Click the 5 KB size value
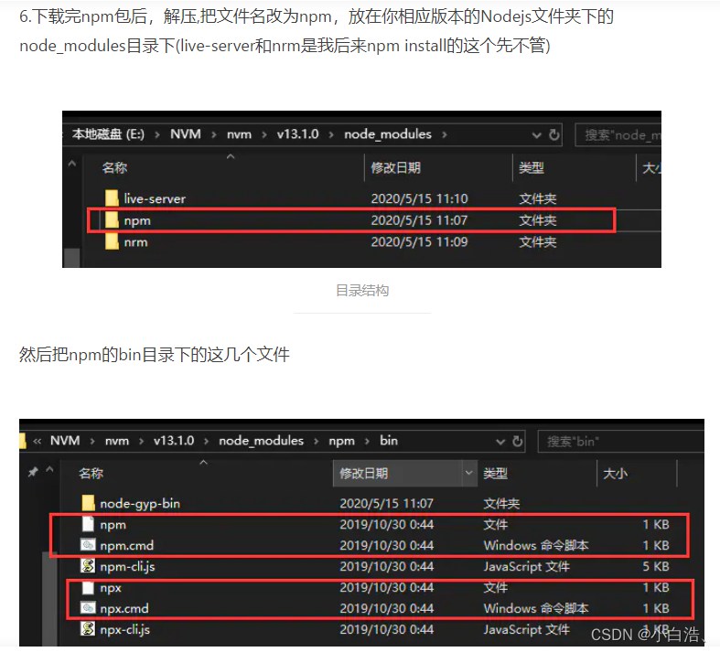 coord(656,566)
